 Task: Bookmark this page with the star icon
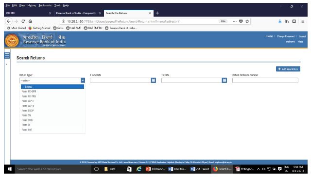[247, 21]
